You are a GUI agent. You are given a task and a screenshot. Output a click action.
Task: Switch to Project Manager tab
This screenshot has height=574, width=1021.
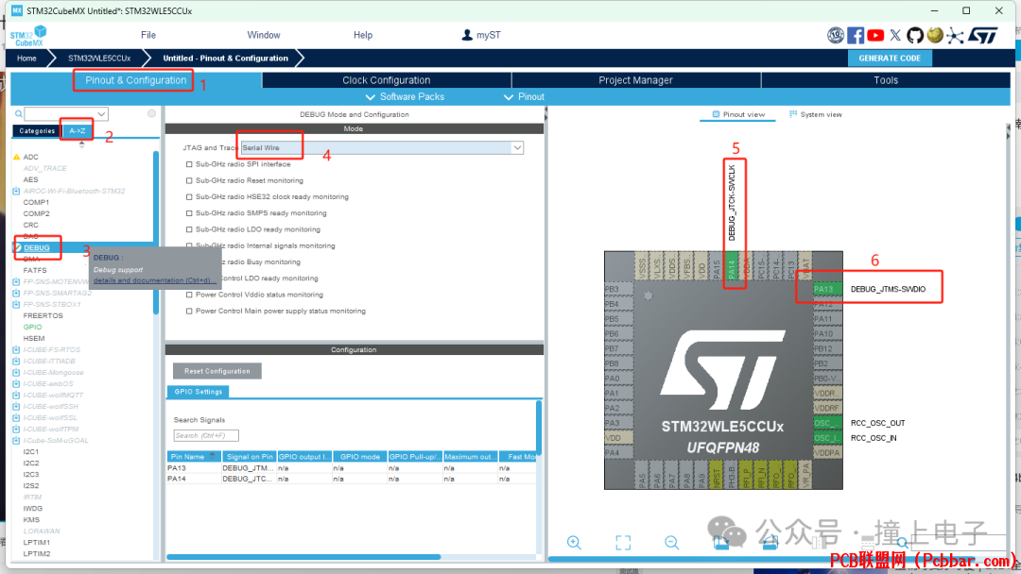pyautogui.click(x=635, y=80)
